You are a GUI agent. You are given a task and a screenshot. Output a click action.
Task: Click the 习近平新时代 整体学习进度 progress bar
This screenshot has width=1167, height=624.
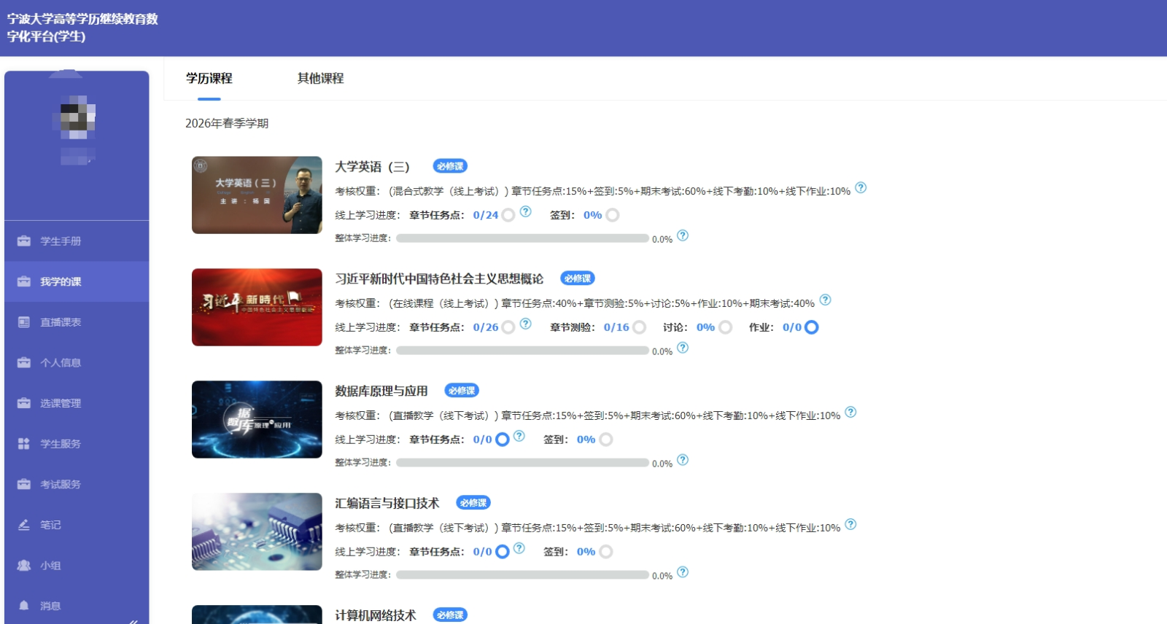522,351
